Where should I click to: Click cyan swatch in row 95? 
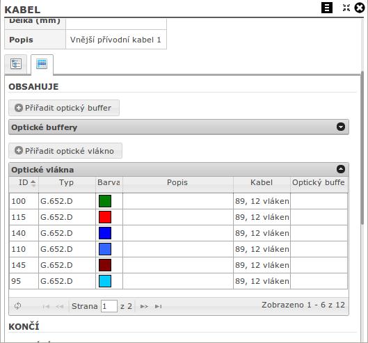(x=105, y=281)
